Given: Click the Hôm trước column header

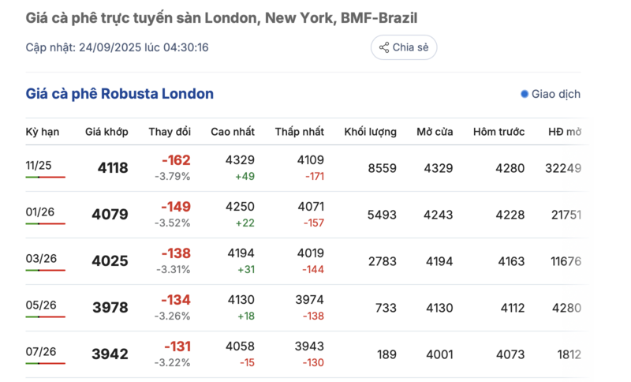Looking at the screenshot, I should coord(498,132).
